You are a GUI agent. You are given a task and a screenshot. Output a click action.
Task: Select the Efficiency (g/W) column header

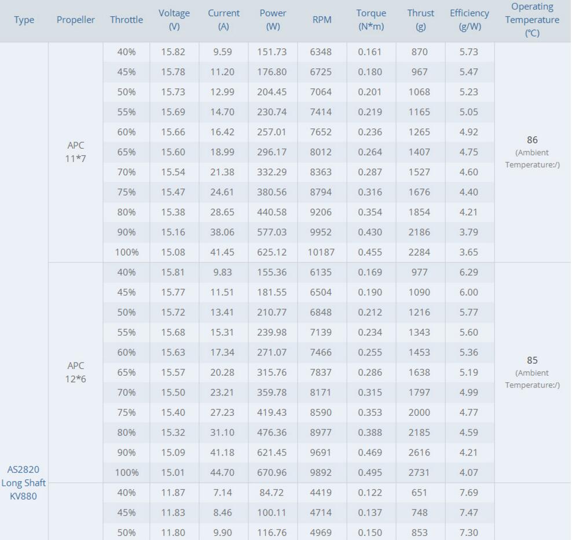[x=469, y=20]
